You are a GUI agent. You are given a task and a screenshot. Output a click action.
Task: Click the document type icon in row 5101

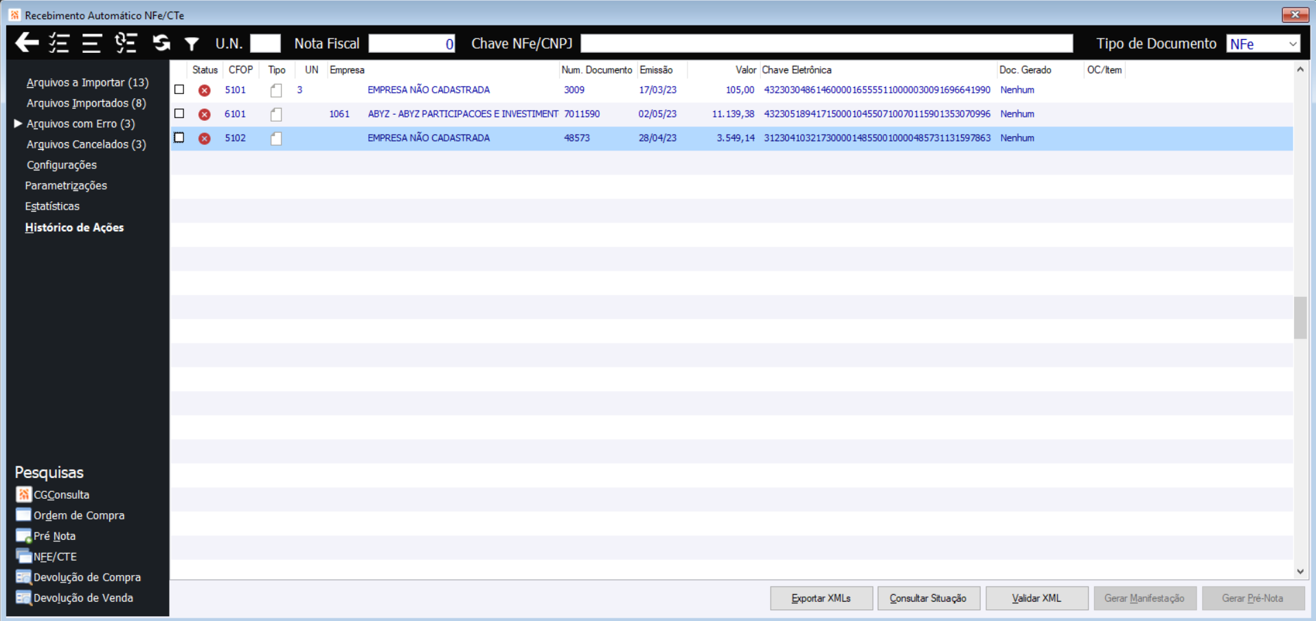[x=276, y=90]
